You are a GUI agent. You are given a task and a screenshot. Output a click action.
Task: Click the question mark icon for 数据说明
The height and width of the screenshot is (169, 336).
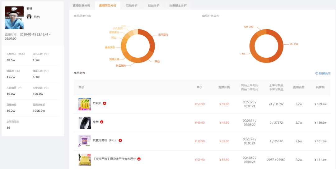coord(317,73)
